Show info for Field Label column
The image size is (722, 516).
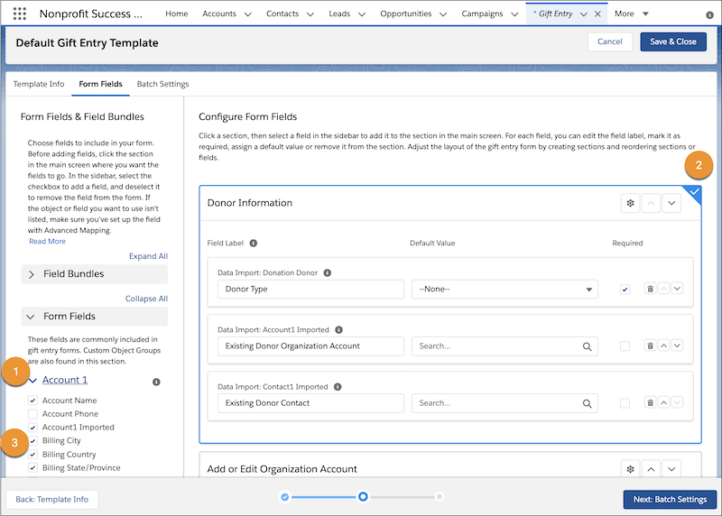coord(254,243)
